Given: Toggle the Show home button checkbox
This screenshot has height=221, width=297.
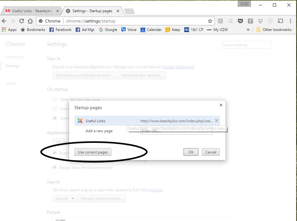Looking at the screenshot, I should tap(55, 153).
